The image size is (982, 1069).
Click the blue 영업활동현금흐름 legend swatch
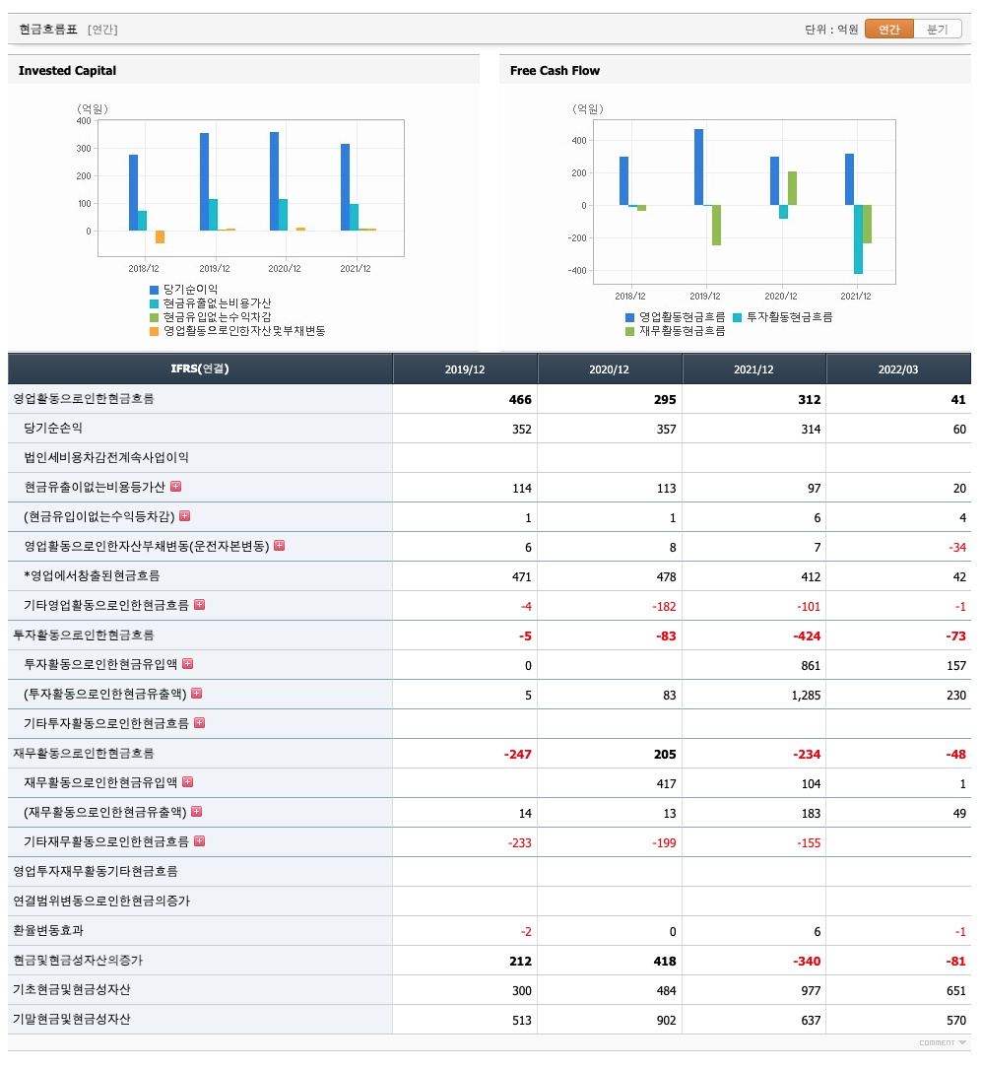click(629, 317)
